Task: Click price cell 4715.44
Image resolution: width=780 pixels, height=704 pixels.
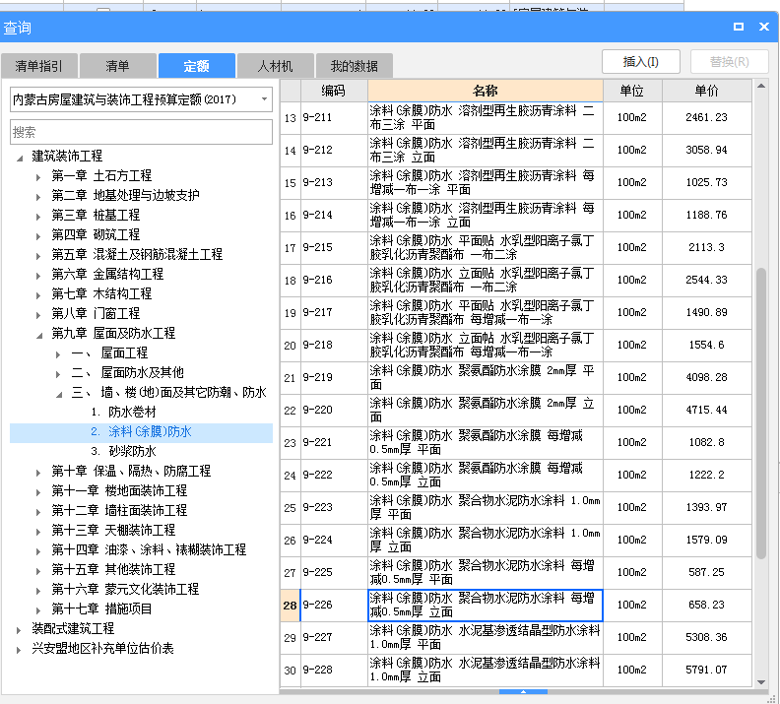Action: pos(707,411)
